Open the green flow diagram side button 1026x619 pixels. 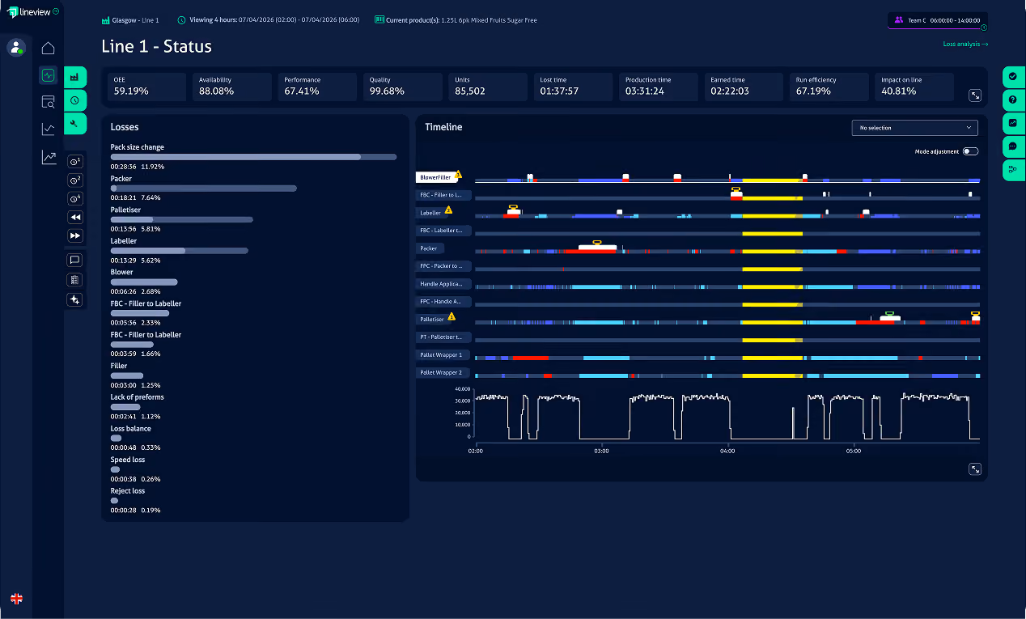tap(1014, 170)
